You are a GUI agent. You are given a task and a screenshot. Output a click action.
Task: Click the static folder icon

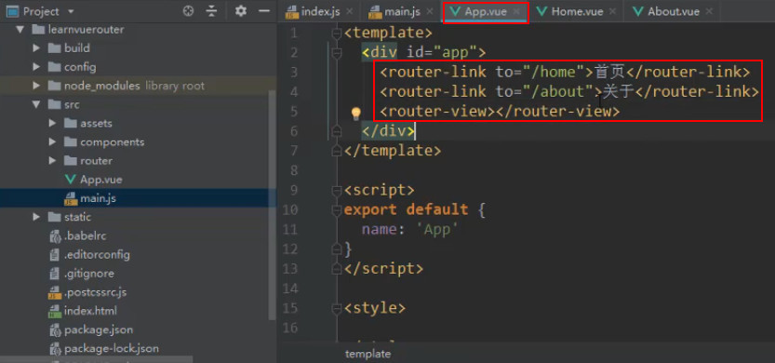pyautogui.click(x=54, y=217)
